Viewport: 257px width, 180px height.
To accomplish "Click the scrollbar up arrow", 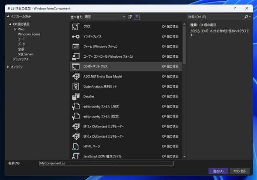I will click(184, 24).
